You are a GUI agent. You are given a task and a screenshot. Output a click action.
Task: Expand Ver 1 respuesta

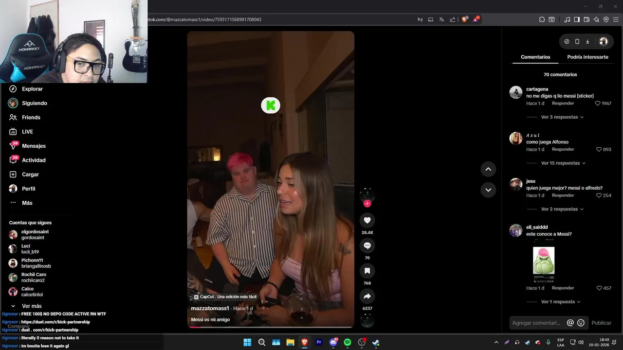click(x=561, y=302)
